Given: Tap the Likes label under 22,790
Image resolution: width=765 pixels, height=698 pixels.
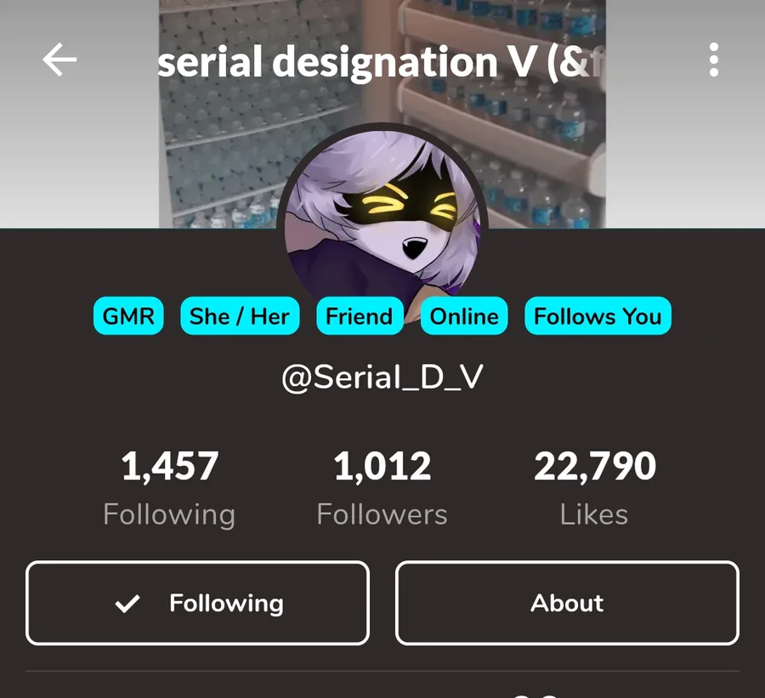Looking at the screenshot, I should pos(594,514).
